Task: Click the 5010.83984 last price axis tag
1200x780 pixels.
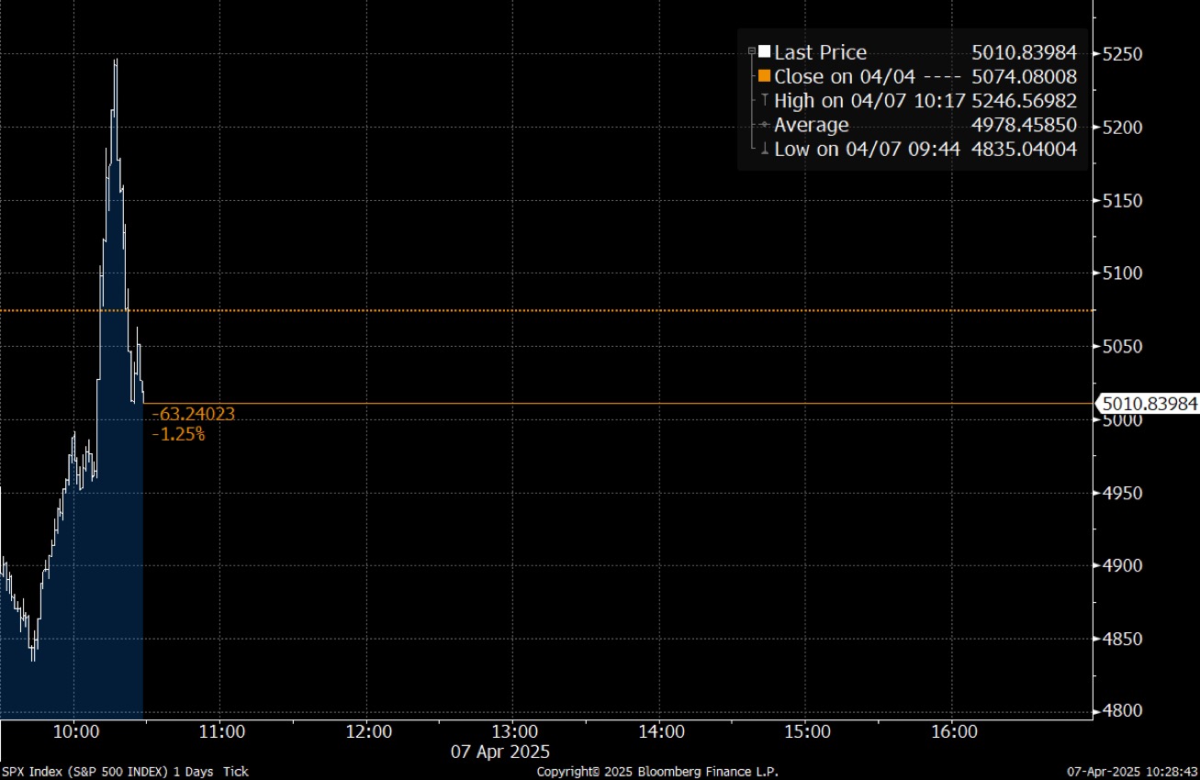Action: coord(1150,403)
